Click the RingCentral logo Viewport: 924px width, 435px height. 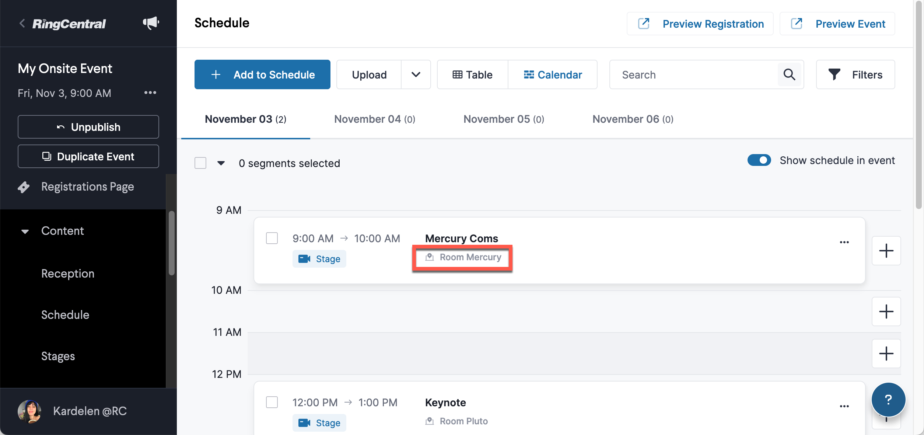pos(69,24)
